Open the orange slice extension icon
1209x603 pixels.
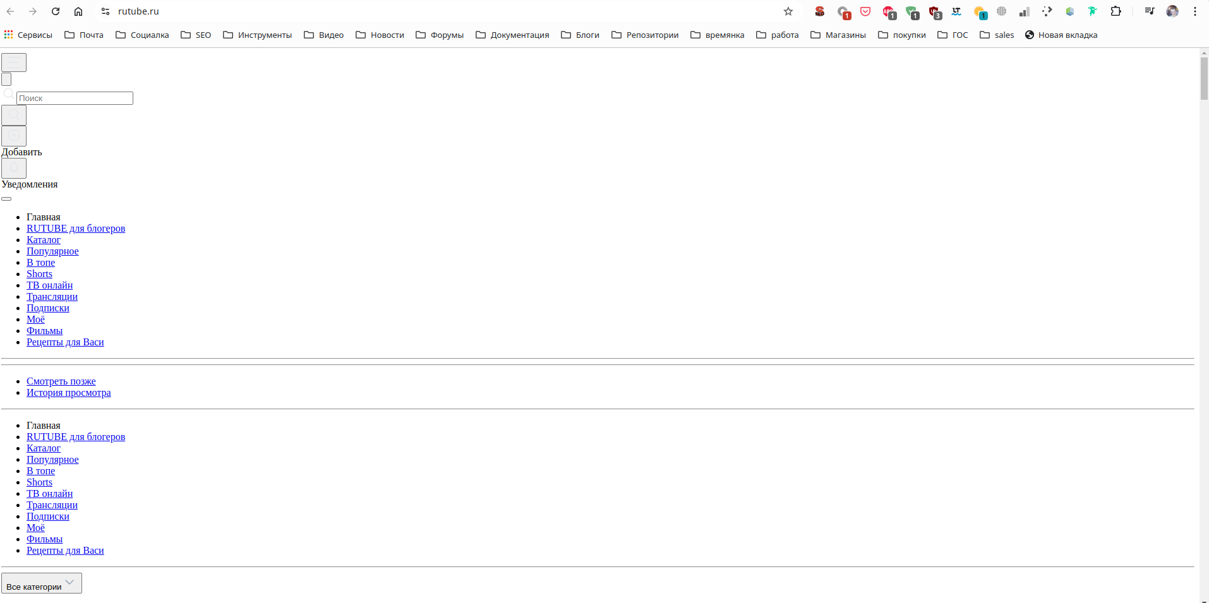coord(980,12)
